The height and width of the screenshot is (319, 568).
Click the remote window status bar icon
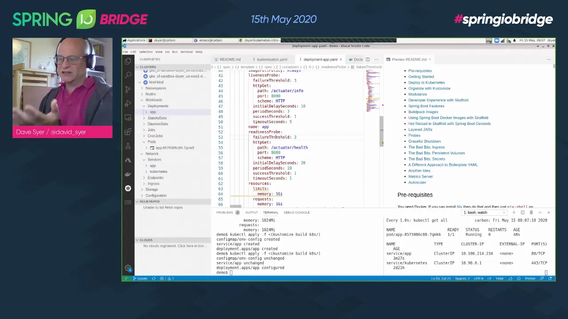(126, 279)
